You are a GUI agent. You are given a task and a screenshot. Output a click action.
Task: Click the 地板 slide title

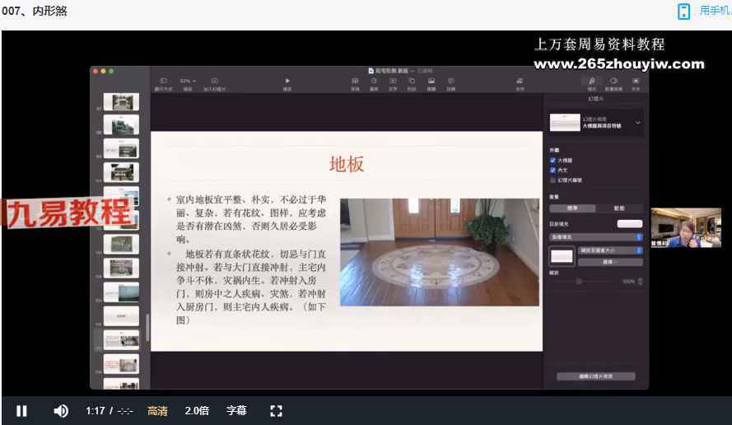347,165
